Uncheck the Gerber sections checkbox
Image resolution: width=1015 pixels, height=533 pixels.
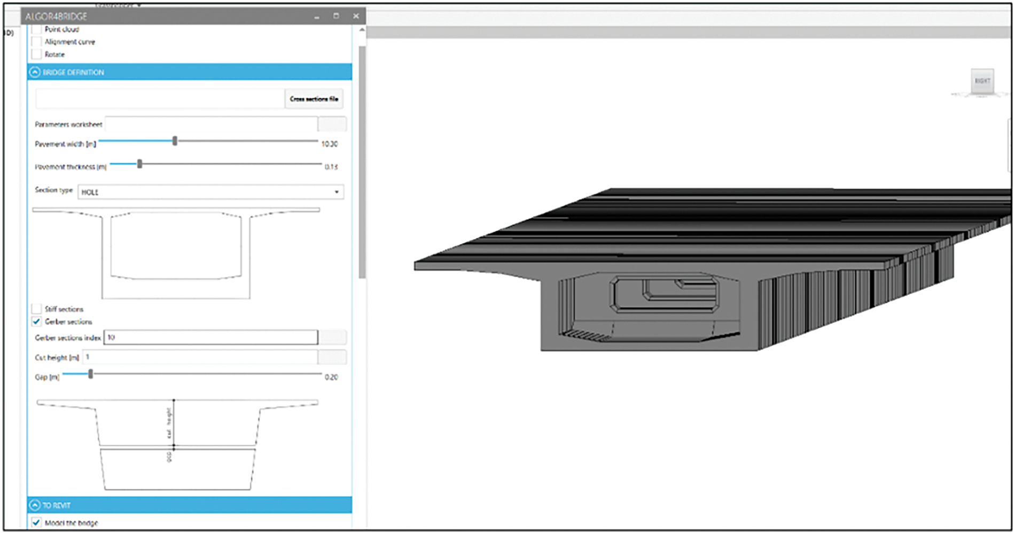click(x=36, y=322)
